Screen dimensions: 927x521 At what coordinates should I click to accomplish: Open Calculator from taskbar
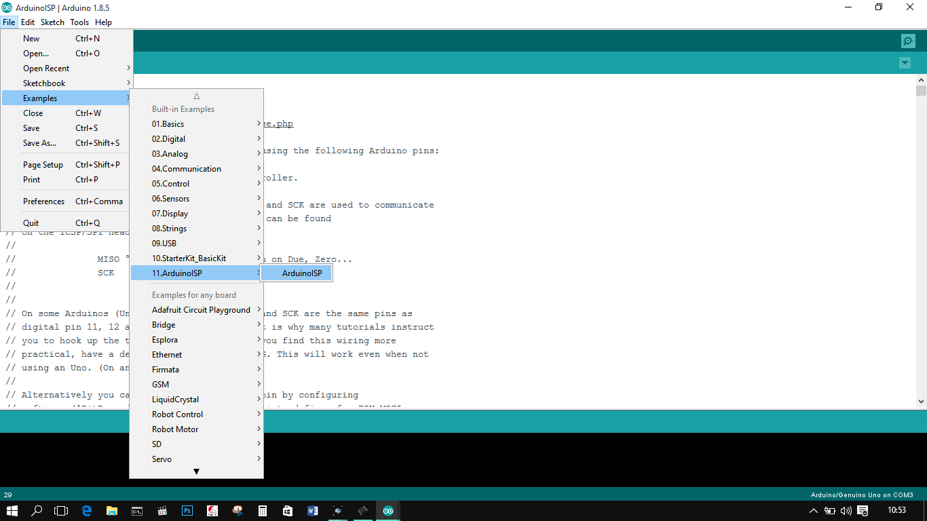click(x=263, y=510)
